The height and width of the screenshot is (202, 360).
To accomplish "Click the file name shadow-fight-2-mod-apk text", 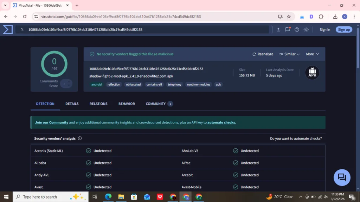I will [x=131, y=76].
